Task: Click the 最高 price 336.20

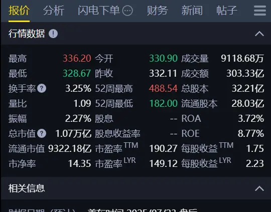Action: (77, 58)
